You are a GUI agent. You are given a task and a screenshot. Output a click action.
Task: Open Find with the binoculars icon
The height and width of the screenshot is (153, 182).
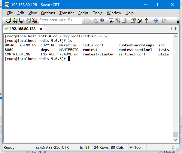(x=102, y=20)
